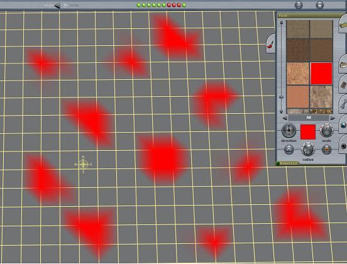Toggle the fill-grid button right of radius
The image size is (347, 264).
point(327,150)
